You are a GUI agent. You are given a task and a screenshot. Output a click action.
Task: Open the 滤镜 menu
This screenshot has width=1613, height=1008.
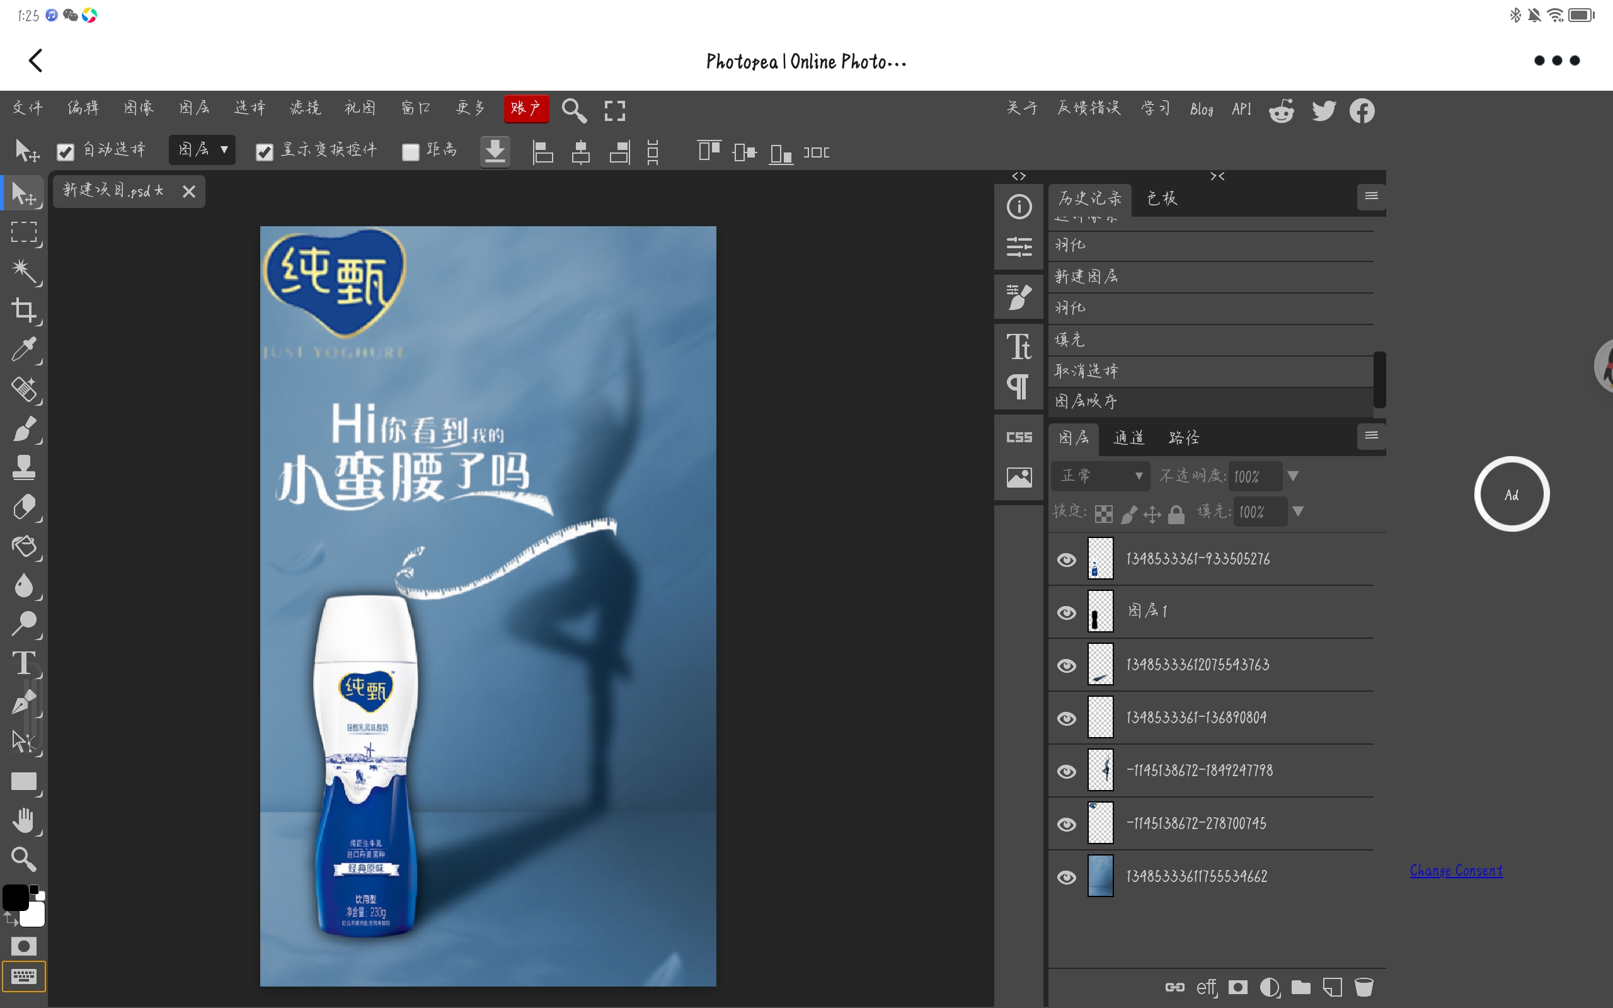[x=305, y=108]
